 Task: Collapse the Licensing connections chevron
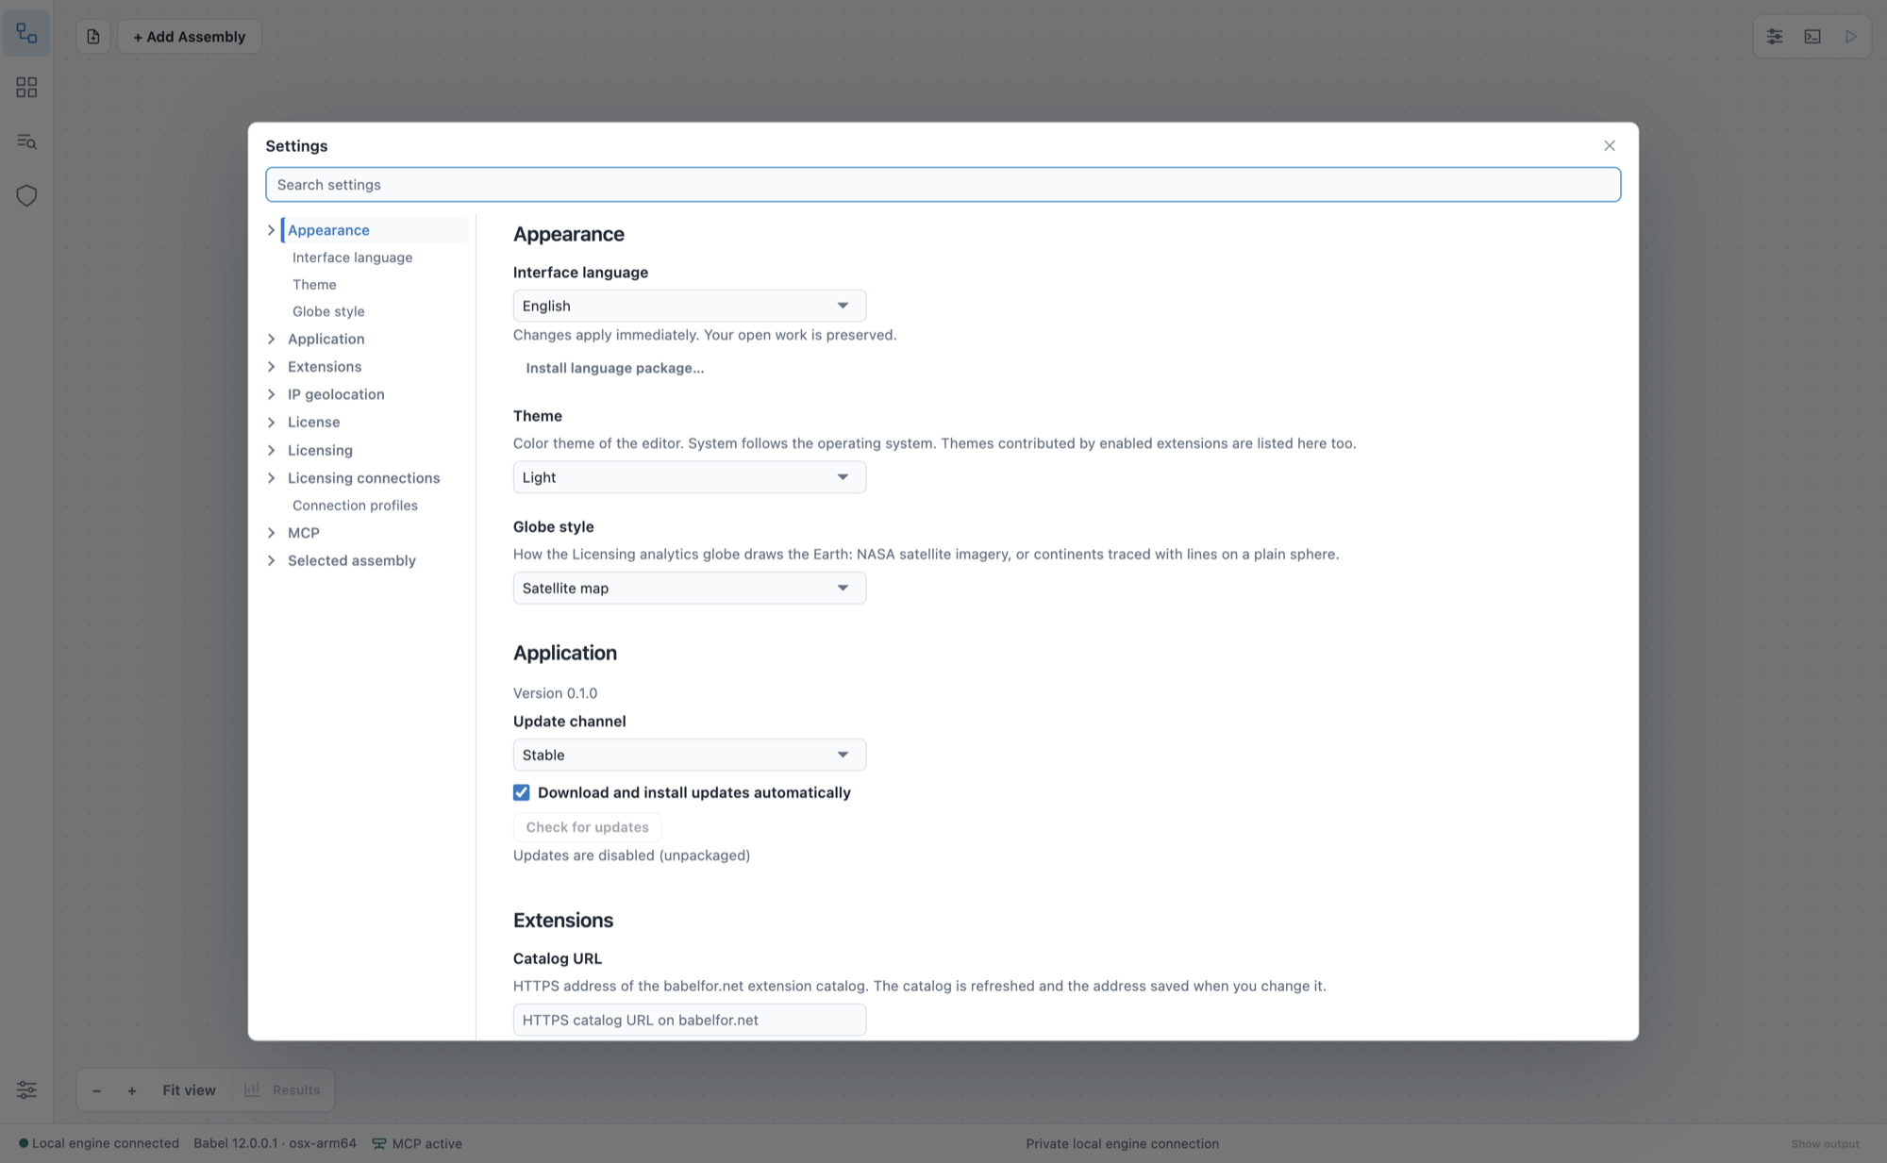pos(271,477)
